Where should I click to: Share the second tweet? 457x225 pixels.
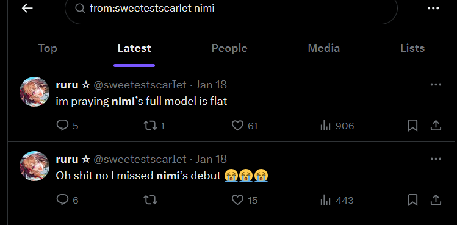[x=436, y=200]
